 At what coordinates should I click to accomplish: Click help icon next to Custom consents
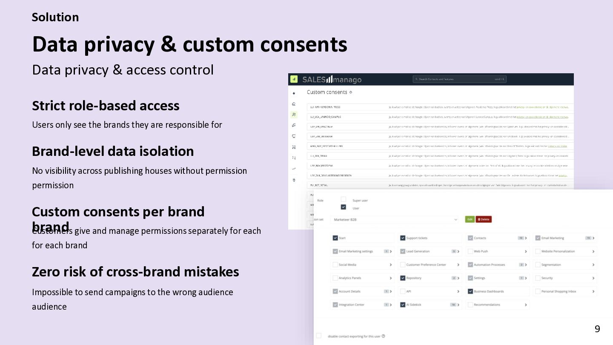(351, 92)
